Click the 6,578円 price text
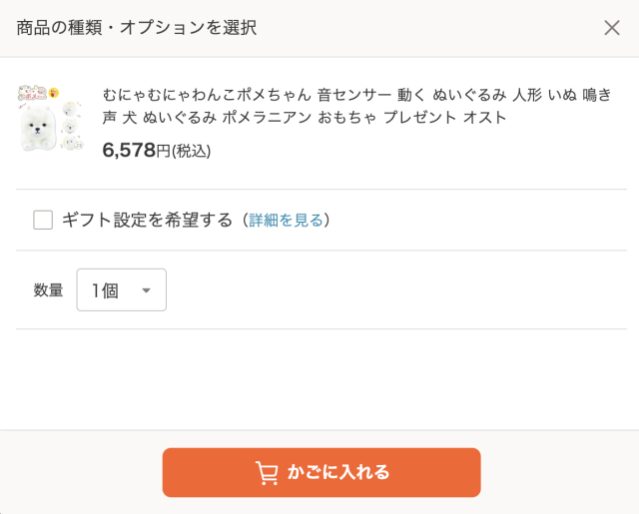The width and height of the screenshot is (639, 514). pos(135,150)
